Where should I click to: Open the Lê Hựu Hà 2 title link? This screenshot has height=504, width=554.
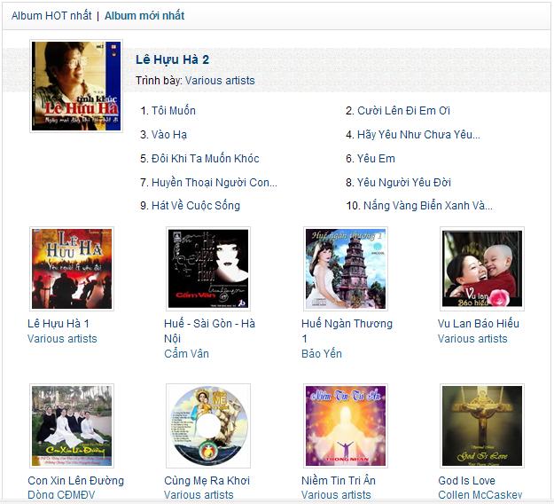pos(173,59)
